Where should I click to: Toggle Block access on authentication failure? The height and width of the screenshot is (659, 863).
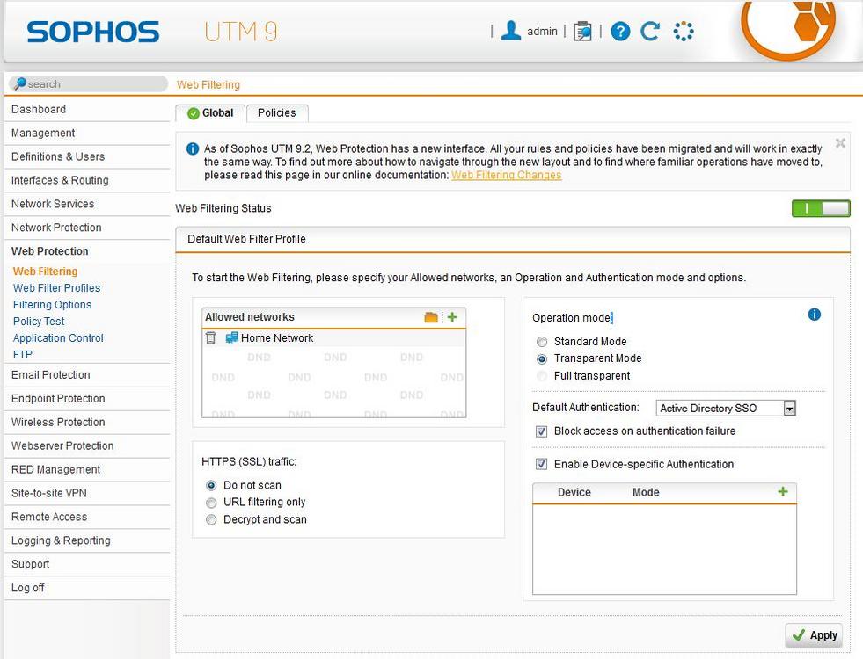(542, 431)
